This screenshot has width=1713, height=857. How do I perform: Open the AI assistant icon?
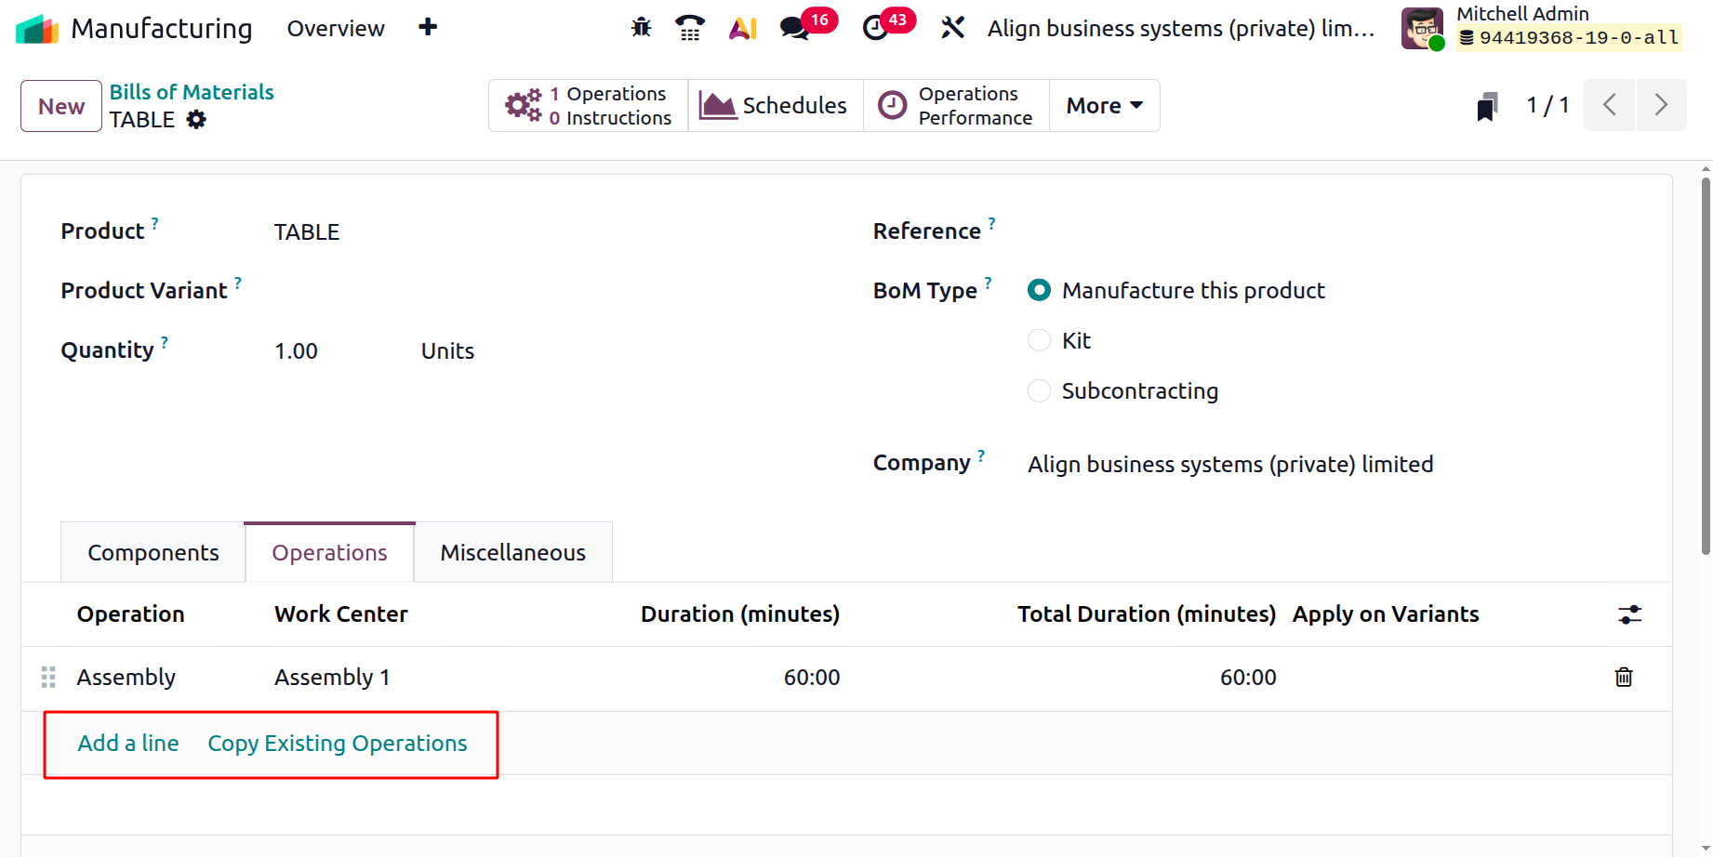click(742, 28)
